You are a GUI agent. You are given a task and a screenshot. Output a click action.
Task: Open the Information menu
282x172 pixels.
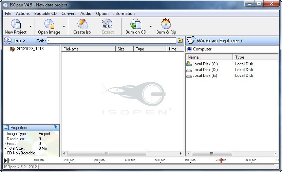click(124, 14)
